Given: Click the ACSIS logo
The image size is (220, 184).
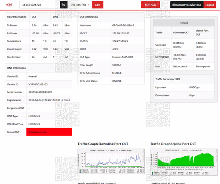Looking at the screenshot, I should pos(9,5).
